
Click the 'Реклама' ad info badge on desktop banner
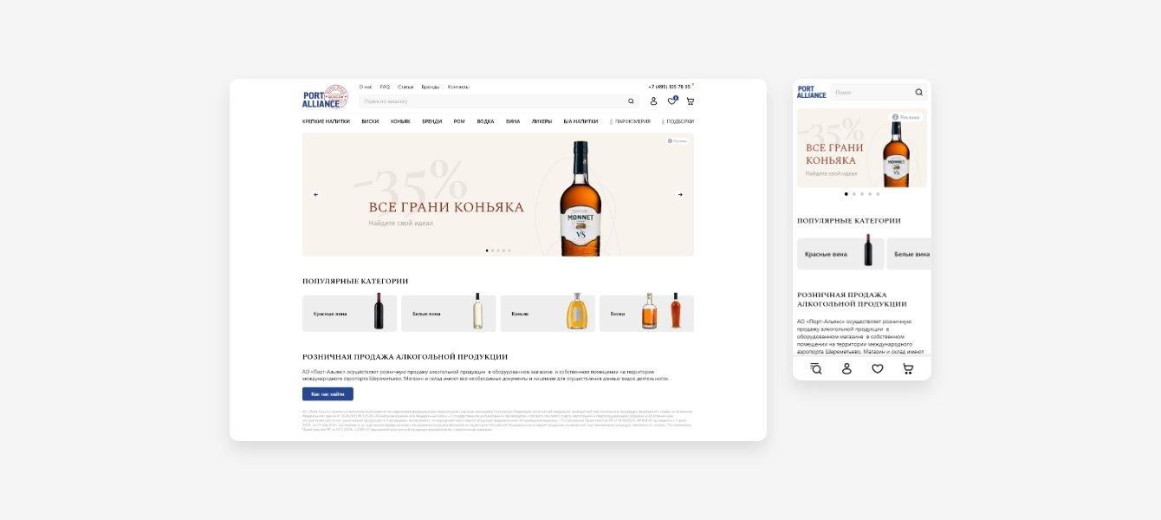pos(678,140)
